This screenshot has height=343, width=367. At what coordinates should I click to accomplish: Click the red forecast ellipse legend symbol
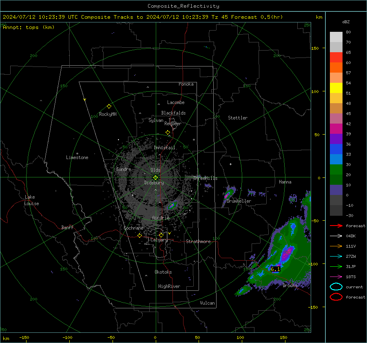[x=336, y=297]
